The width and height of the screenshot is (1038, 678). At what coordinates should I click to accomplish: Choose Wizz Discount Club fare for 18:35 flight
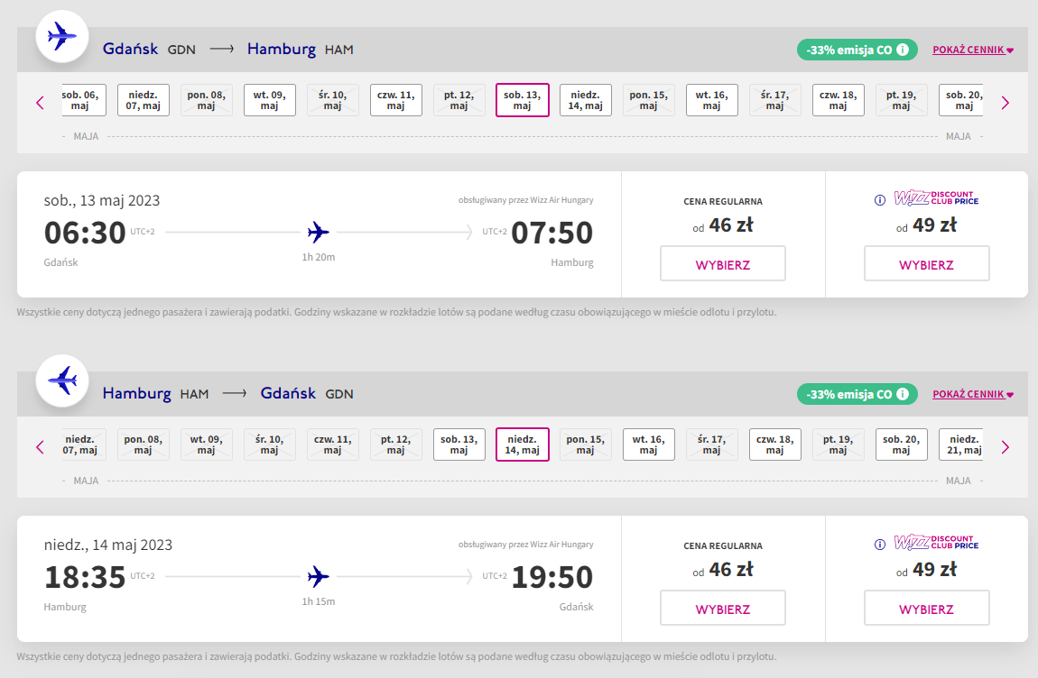tap(927, 608)
